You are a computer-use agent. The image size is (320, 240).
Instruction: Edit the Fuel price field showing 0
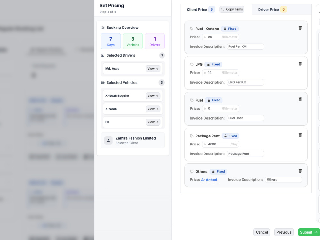(x=220, y=109)
